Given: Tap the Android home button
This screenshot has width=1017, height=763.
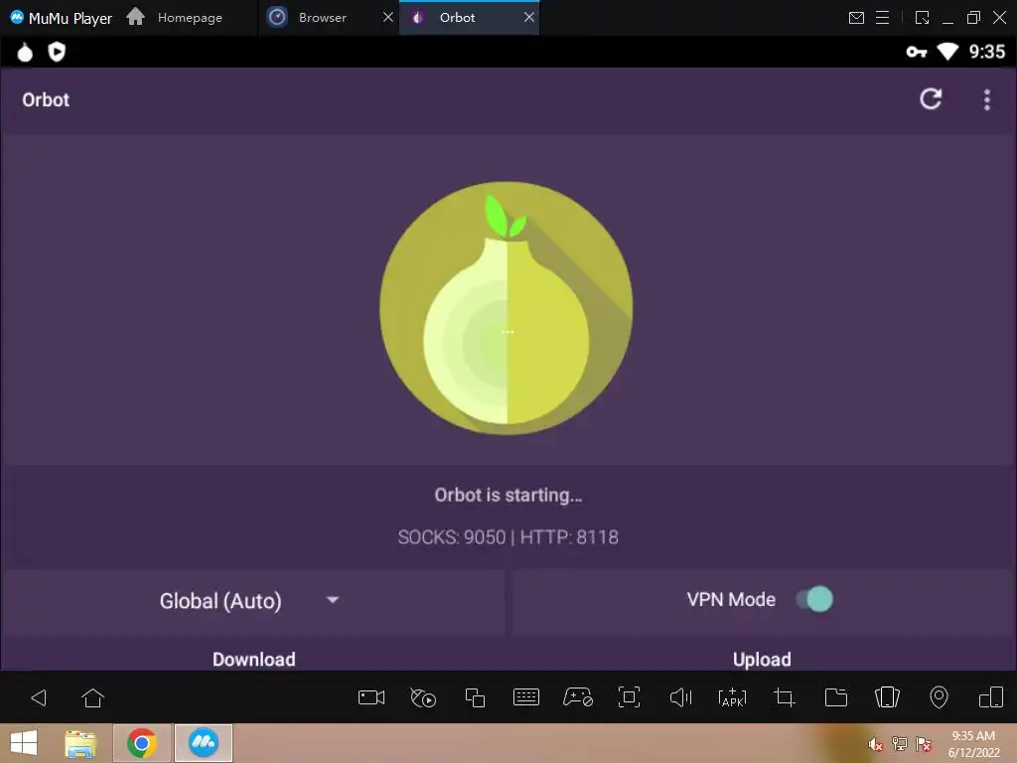Looking at the screenshot, I should (x=92, y=698).
